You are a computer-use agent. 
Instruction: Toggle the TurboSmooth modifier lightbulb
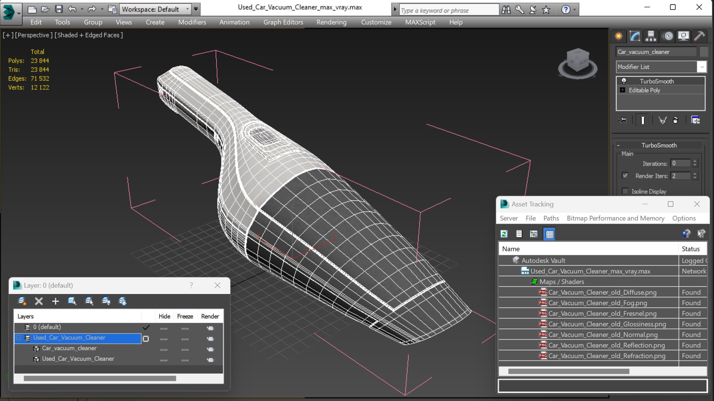click(624, 81)
